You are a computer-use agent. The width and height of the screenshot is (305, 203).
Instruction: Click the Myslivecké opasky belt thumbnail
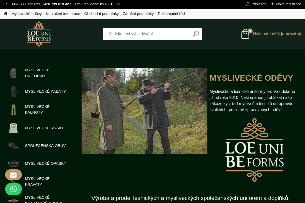point(13,163)
